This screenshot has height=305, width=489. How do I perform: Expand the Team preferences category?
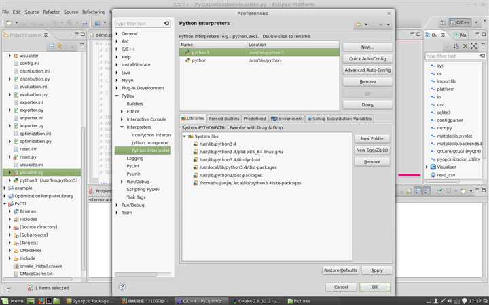click(x=117, y=213)
